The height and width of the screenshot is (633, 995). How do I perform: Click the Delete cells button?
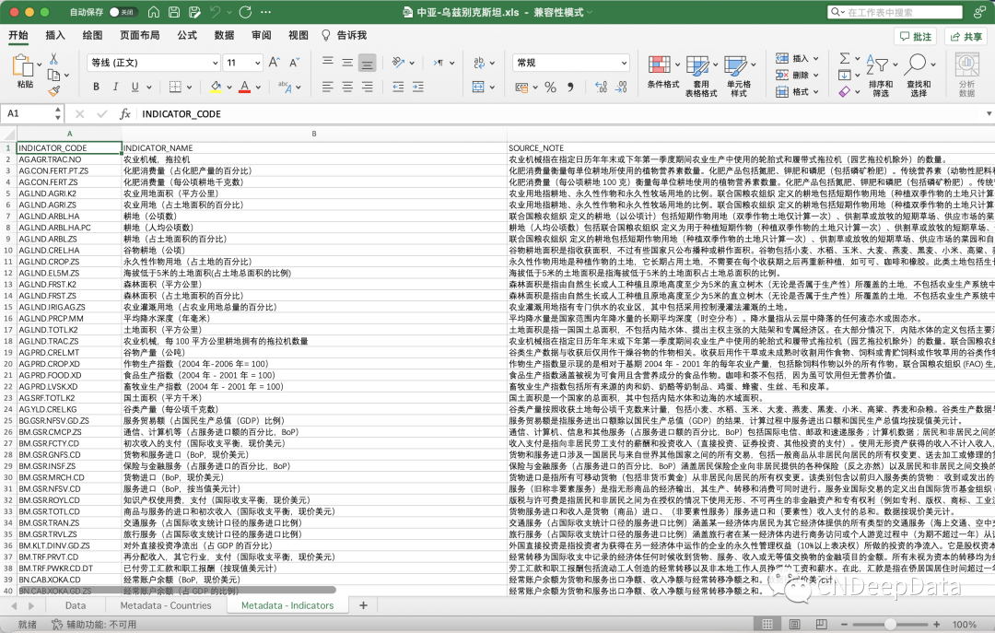[797, 75]
